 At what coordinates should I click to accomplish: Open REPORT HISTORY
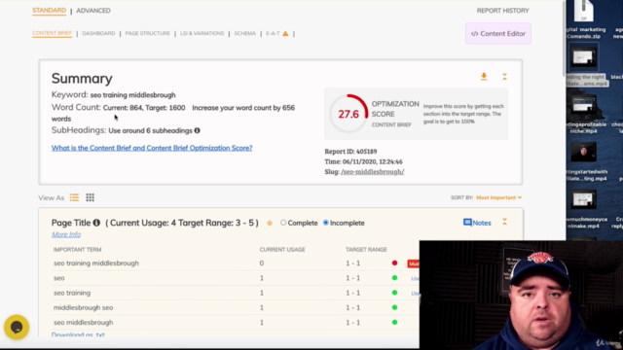click(x=502, y=11)
